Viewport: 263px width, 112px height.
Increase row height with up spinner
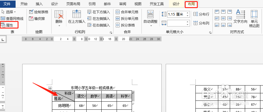tap(188, 13)
